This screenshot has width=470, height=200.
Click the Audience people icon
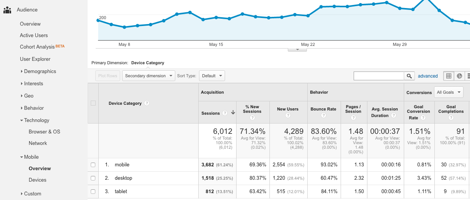pyautogui.click(x=7, y=10)
